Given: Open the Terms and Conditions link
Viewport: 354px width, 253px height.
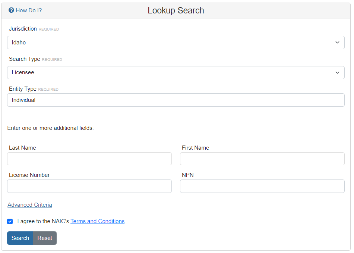Looking at the screenshot, I should point(97,221).
